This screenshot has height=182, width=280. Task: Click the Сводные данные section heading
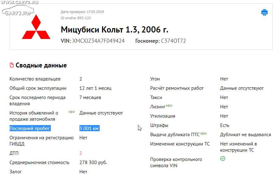[x=41, y=65]
